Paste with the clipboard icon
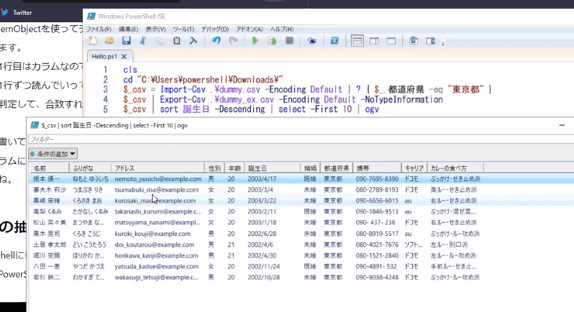 (177, 41)
